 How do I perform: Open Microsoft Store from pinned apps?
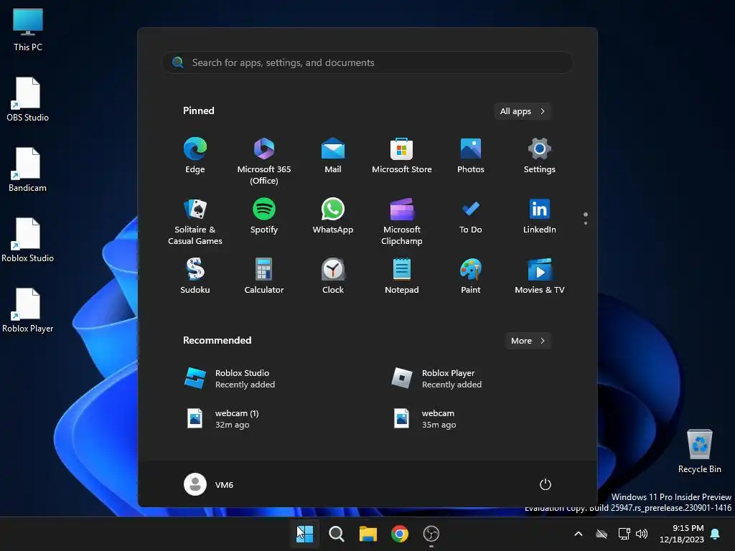click(x=402, y=156)
